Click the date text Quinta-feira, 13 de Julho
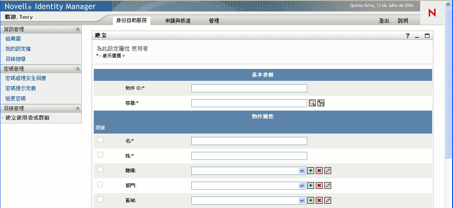 [x=381, y=6]
